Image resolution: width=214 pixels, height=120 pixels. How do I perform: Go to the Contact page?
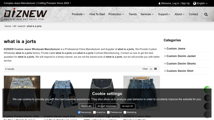pyautogui.click(x=193, y=14)
